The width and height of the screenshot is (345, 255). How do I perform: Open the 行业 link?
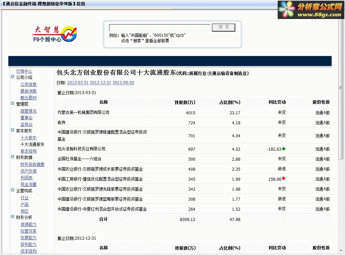pos(24,198)
